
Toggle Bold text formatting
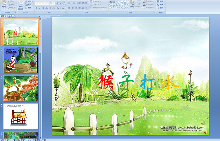point(36,8)
